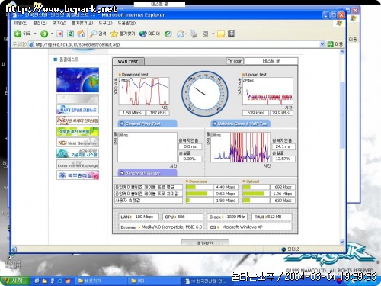Screen dimensions: 381x286
Task: Click Network Game & VoIP Test header
Action: pyautogui.click(x=240, y=124)
